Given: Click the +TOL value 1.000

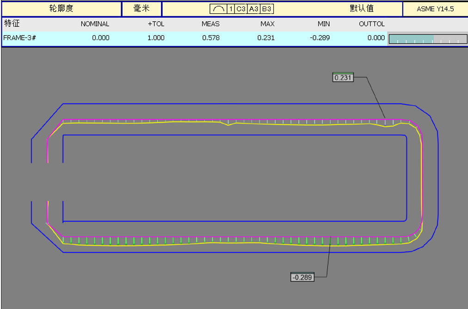Looking at the screenshot, I should (x=156, y=38).
